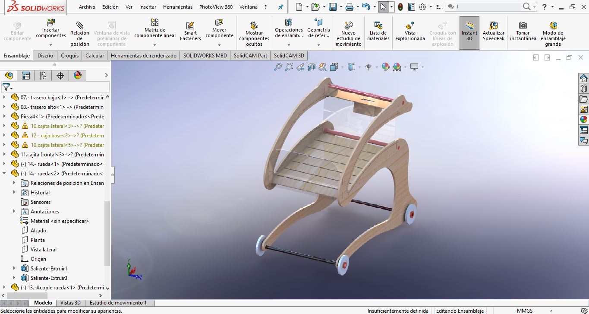
Task: Click the feature tree vertical scrollbar
Action: (107, 233)
